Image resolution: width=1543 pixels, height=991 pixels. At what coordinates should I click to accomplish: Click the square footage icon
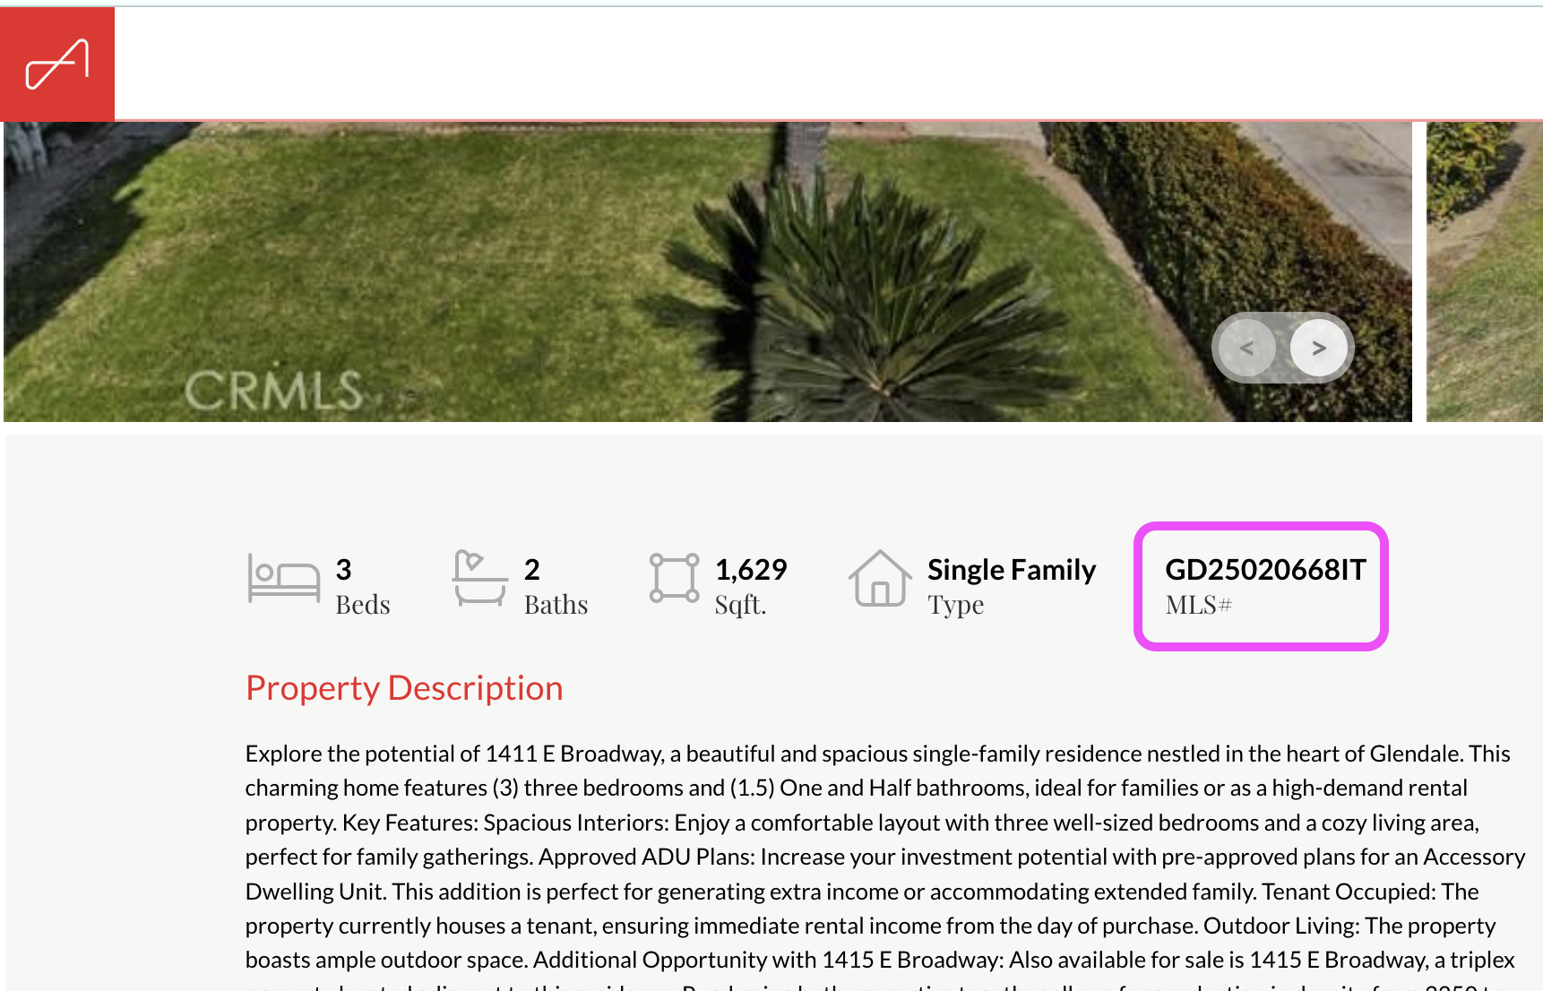(x=674, y=579)
